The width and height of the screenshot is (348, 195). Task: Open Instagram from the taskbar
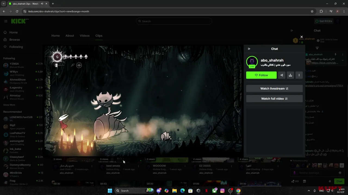pyautogui.click(x=222, y=191)
